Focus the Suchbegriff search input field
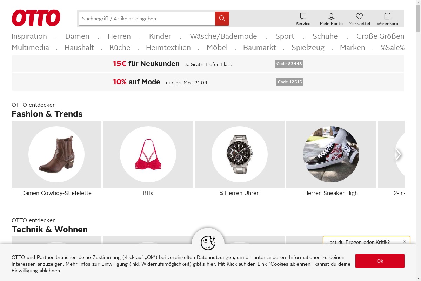Viewport: 421px width, 281px height. point(147,19)
